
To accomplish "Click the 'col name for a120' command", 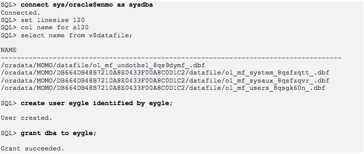I will coord(55,27).
